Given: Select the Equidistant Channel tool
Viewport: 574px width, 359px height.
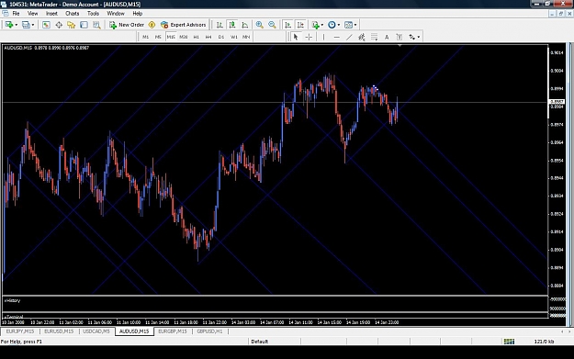Looking at the screenshot, I should [362, 37].
